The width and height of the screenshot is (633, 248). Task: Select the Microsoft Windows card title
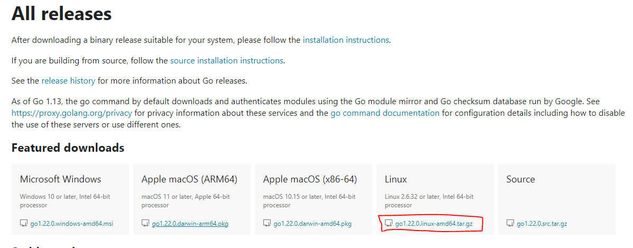pos(61,179)
